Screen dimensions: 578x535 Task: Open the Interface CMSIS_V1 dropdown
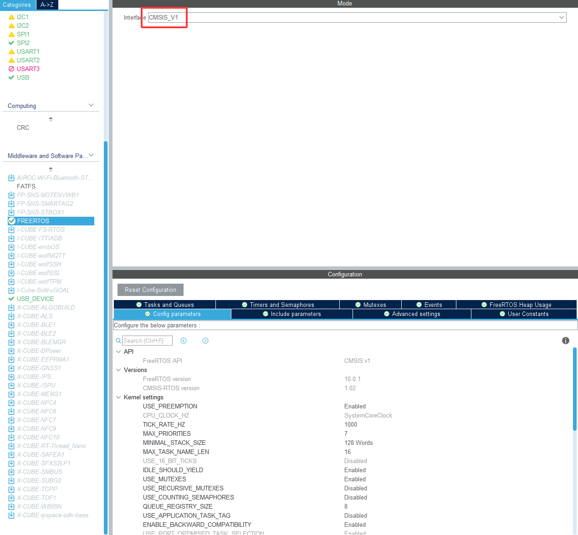coord(561,17)
